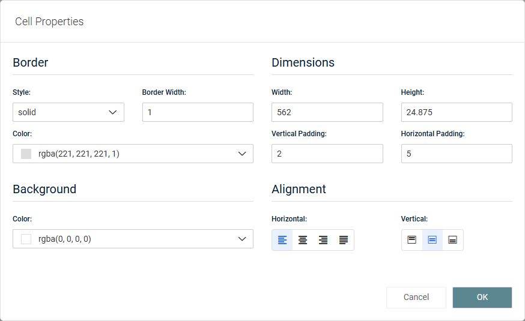Set vertical alignment to middle
The image size is (525, 321).
click(x=432, y=240)
